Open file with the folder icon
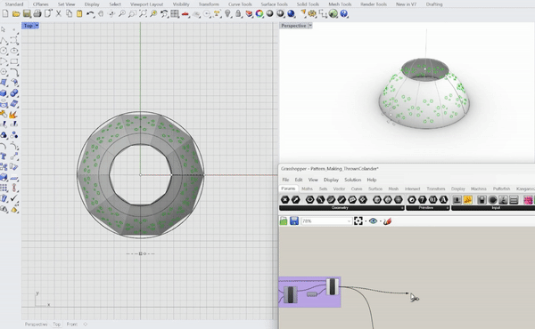 (x=16, y=14)
